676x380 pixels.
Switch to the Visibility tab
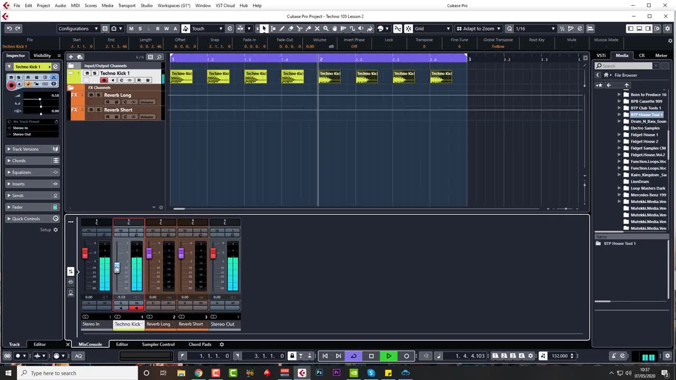[42, 55]
